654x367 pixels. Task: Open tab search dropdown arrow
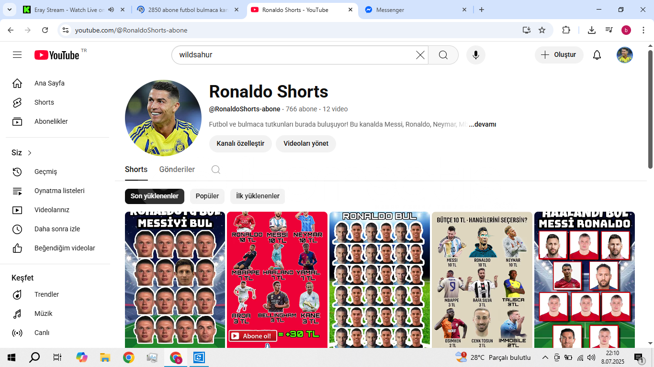[9, 10]
